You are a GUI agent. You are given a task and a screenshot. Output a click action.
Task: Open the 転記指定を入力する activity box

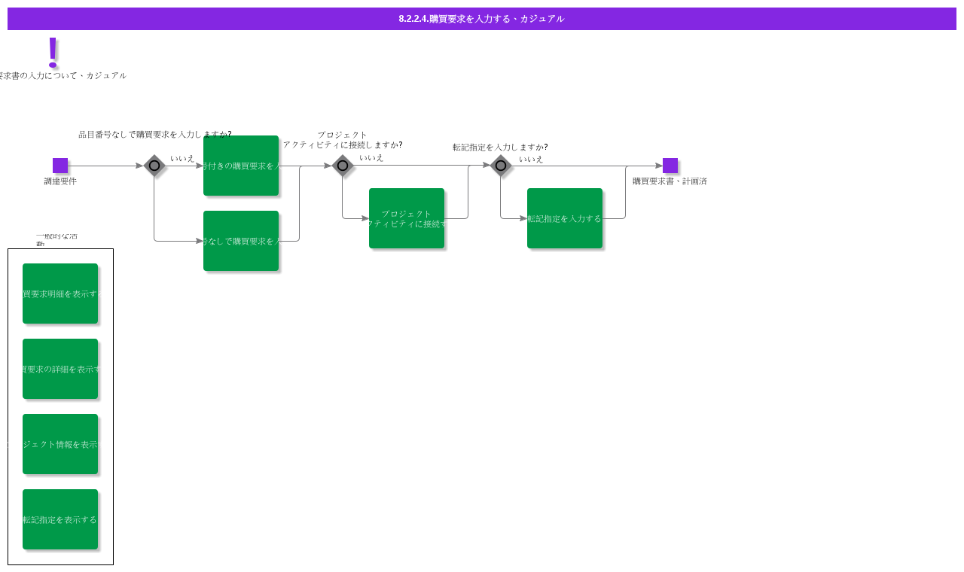pyautogui.click(x=565, y=218)
